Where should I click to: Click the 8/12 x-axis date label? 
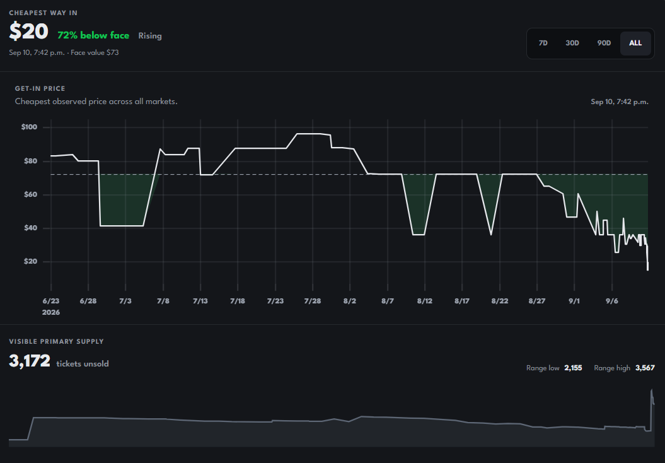[425, 301]
